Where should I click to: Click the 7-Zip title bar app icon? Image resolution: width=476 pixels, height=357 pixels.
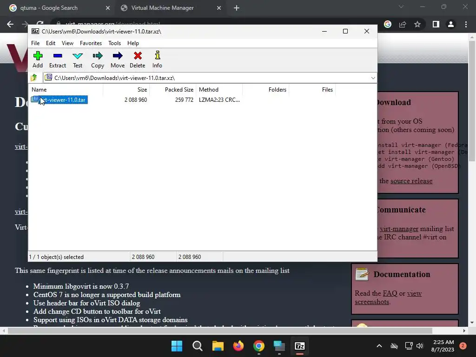(35, 31)
